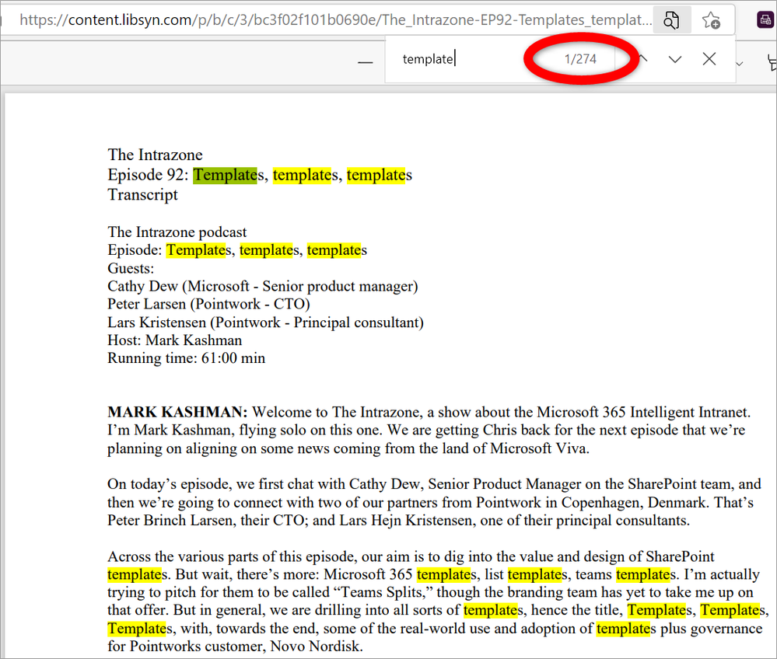Click the highlighted match in "list templates"
The width and height of the screenshot is (777, 659).
tap(534, 574)
